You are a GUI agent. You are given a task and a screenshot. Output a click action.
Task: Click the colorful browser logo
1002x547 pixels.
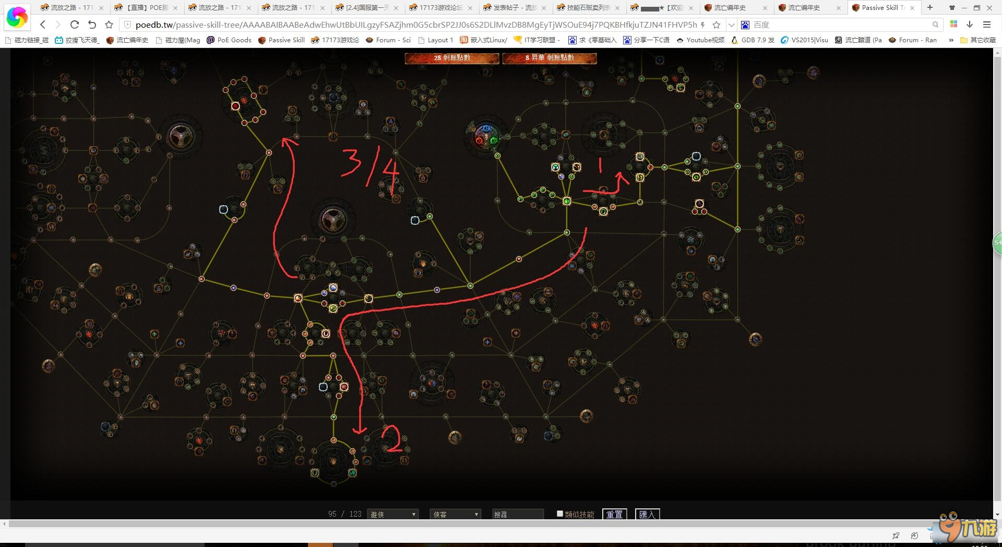point(17,17)
